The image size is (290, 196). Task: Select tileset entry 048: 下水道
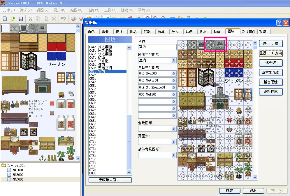108,61
